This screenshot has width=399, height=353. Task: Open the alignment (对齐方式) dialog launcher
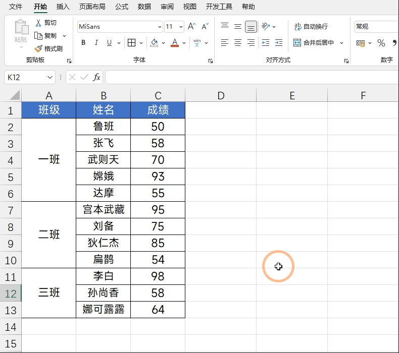pyautogui.click(x=346, y=61)
